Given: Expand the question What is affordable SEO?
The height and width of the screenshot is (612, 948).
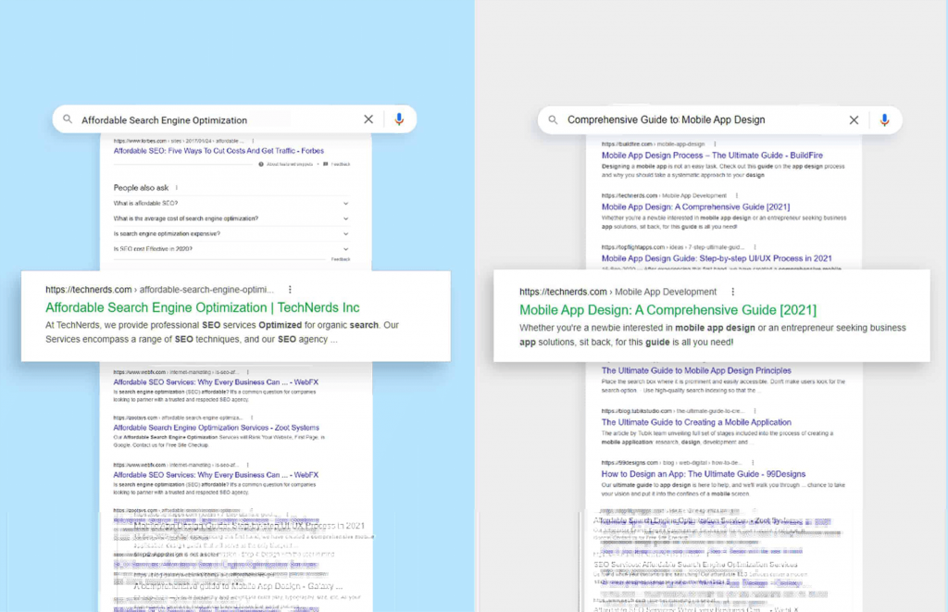Looking at the screenshot, I should [x=231, y=203].
